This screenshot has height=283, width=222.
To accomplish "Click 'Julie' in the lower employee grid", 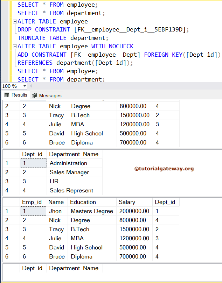I will (x=57, y=239).
